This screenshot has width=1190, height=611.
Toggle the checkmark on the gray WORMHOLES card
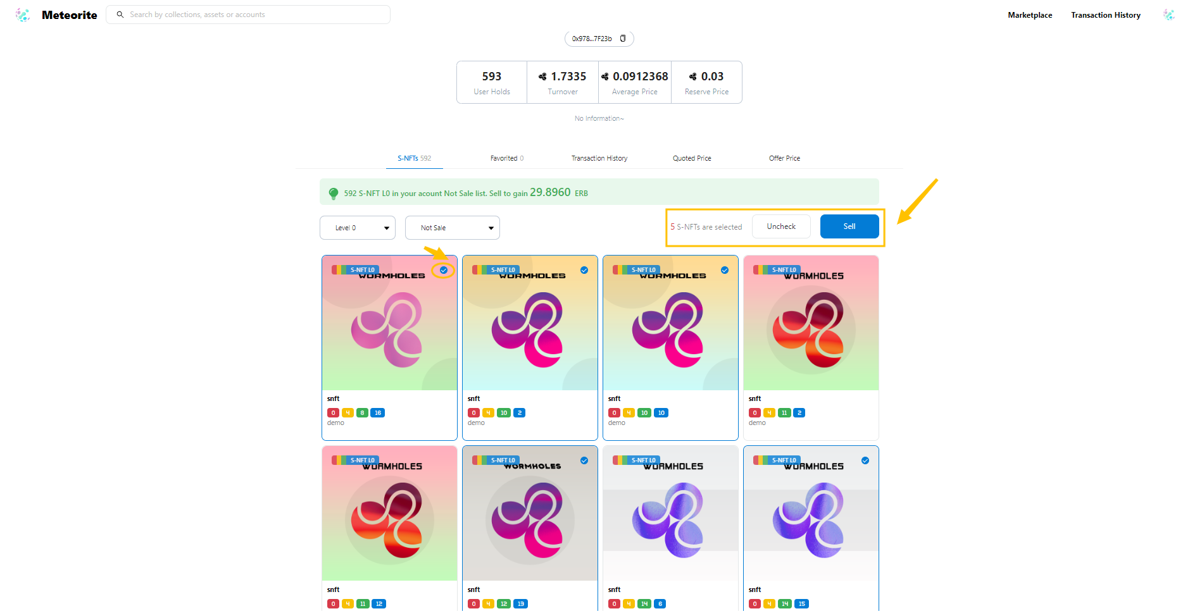tap(584, 460)
